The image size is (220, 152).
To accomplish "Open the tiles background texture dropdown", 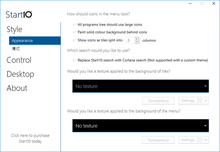I will tap(141, 86).
